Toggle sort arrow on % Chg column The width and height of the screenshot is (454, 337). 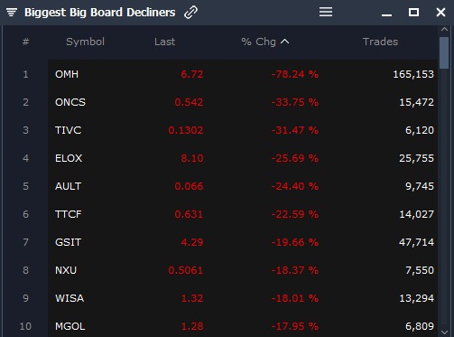click(285, 42)
